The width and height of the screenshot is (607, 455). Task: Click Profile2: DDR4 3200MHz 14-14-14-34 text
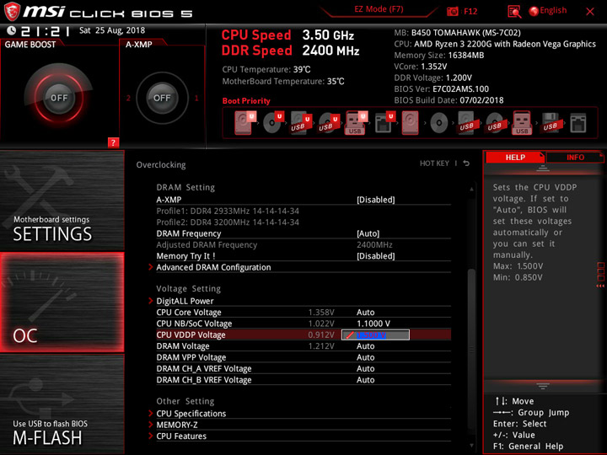click(228, 222)
